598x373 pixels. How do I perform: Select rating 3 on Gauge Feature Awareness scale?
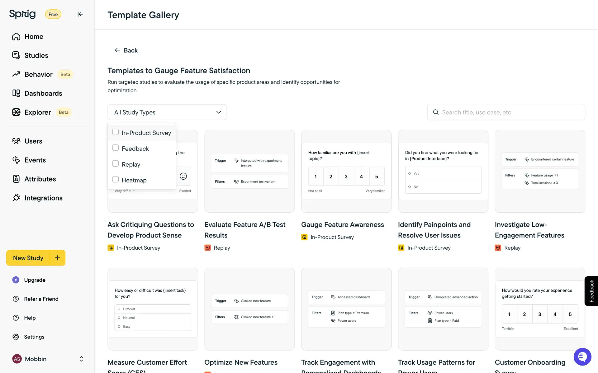coord(346,177)
